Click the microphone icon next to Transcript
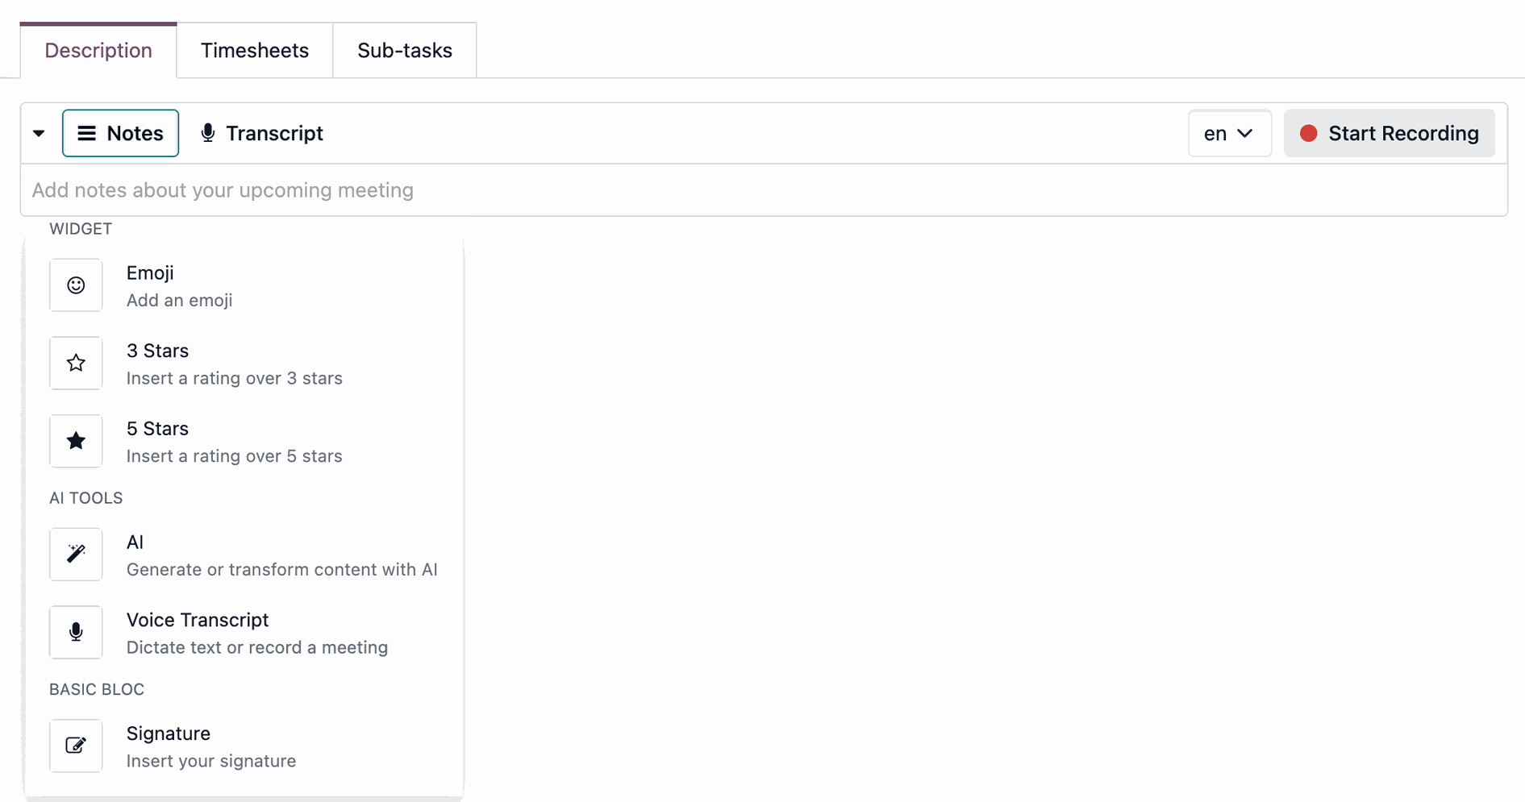 coord(207,132)
